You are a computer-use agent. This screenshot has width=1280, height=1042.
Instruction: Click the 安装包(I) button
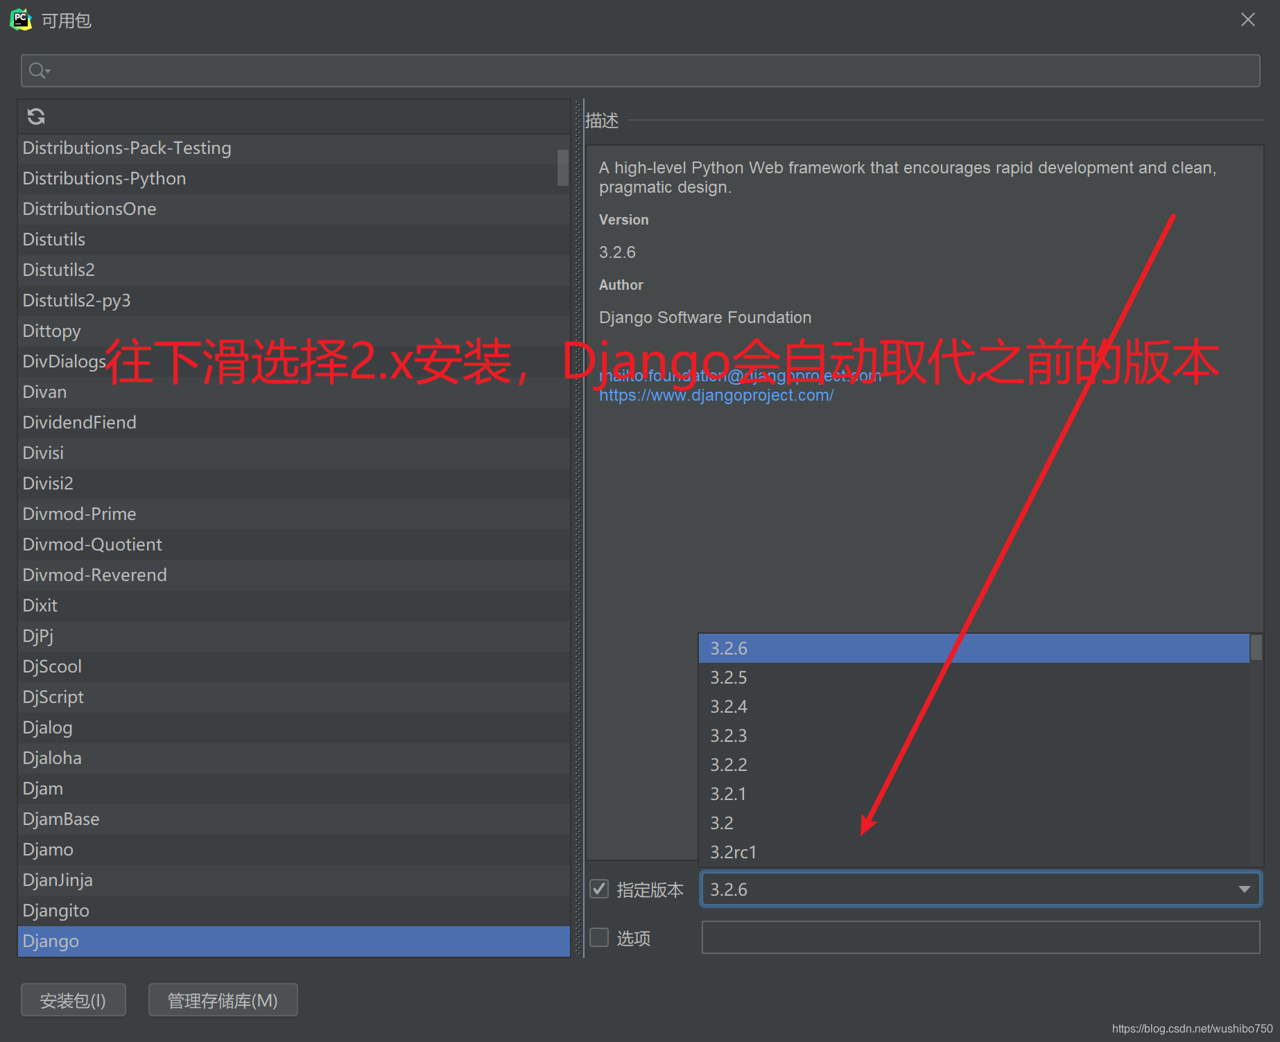(73, 1000)
